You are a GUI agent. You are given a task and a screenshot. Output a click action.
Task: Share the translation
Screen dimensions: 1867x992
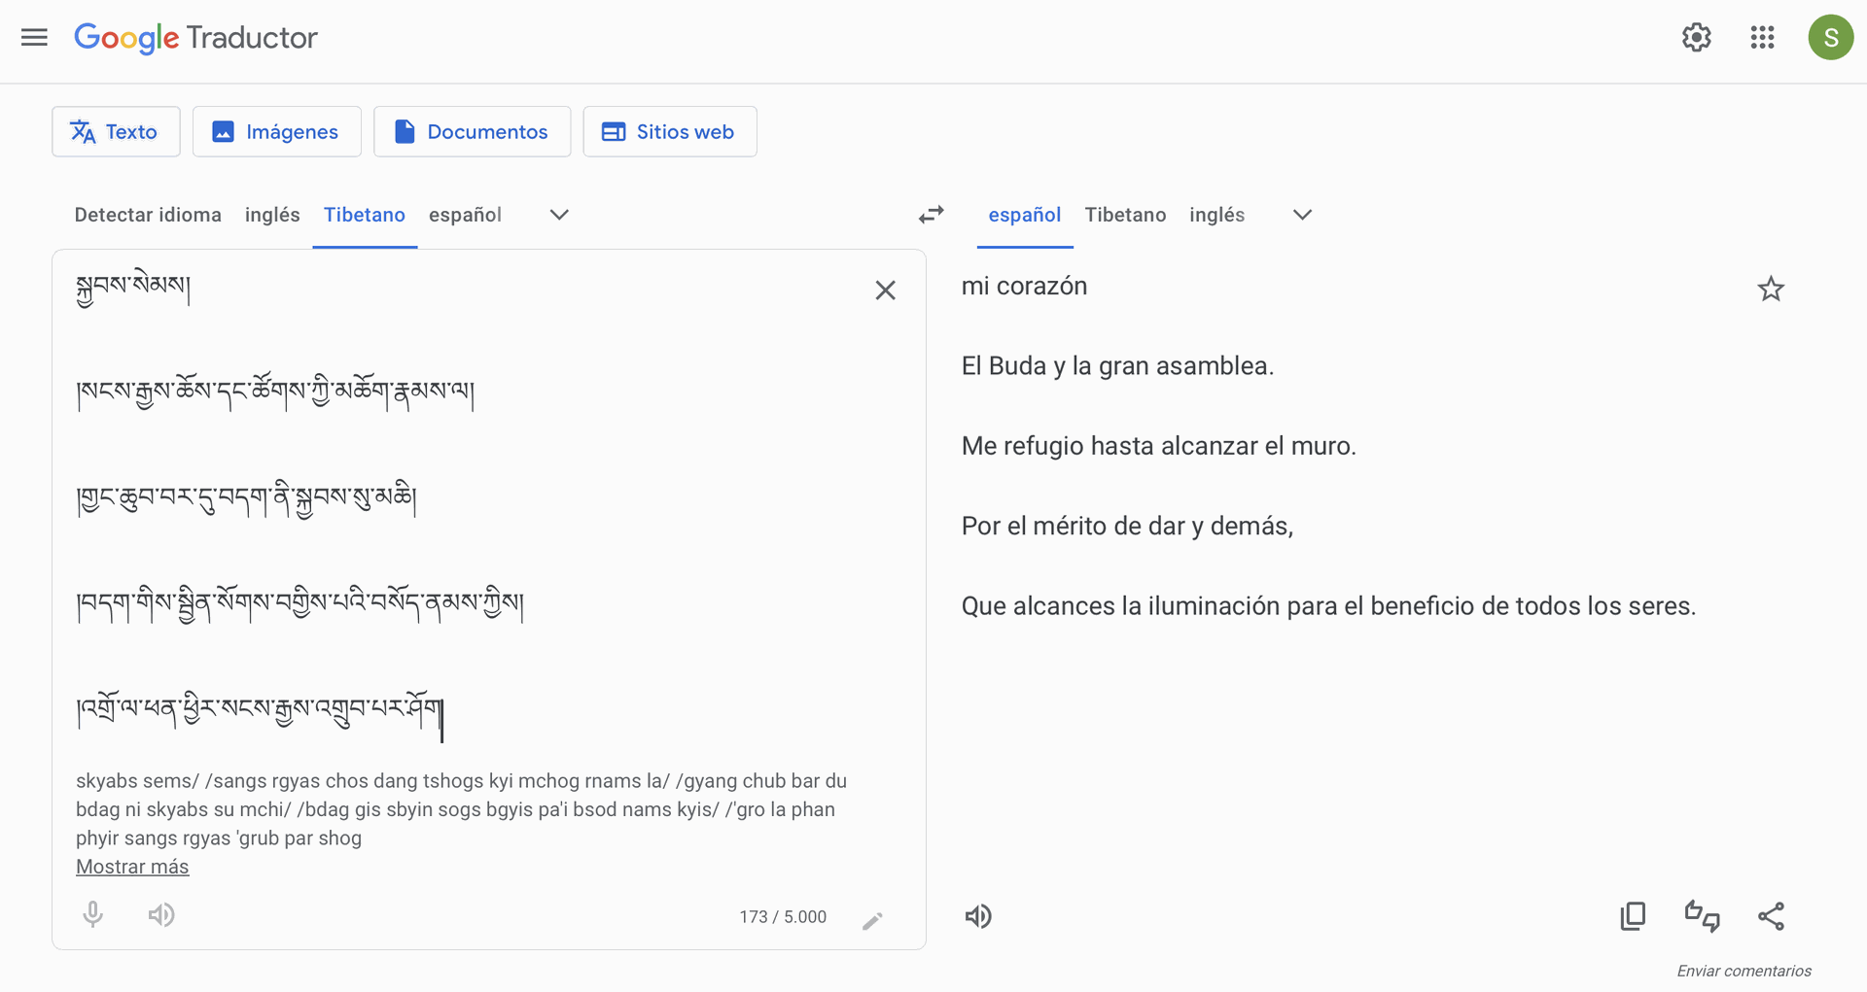point(1771,916)
